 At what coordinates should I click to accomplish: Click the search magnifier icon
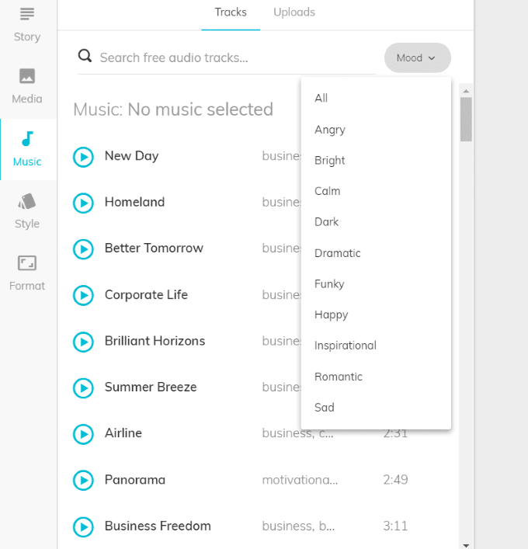pos(85,57)
